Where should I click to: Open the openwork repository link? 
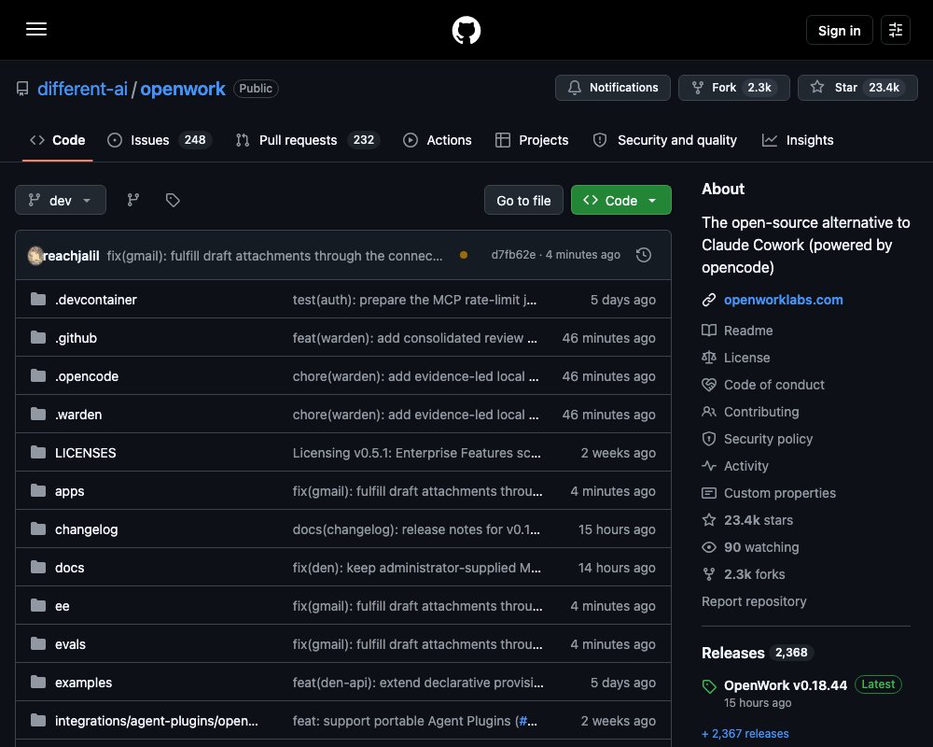tap(183, 89)
